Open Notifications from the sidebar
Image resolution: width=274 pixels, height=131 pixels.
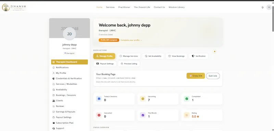click(x=70, y=67)
